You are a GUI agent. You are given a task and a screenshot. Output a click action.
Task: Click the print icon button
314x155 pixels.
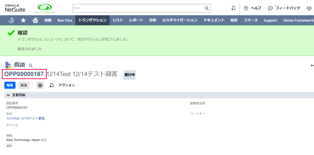point(40,85)
